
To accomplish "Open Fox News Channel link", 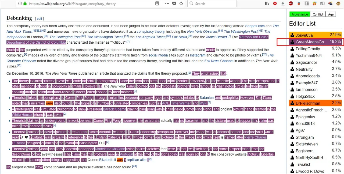I will click(x=219, y=61).
